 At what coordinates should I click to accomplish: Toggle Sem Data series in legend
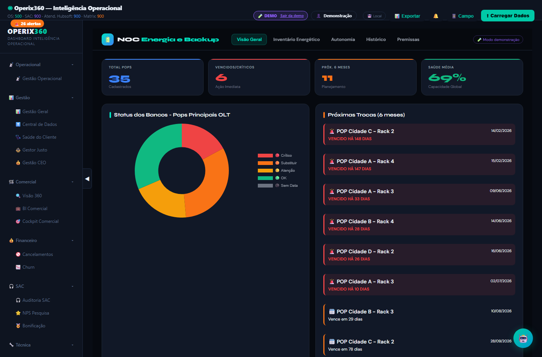point(278,186)
